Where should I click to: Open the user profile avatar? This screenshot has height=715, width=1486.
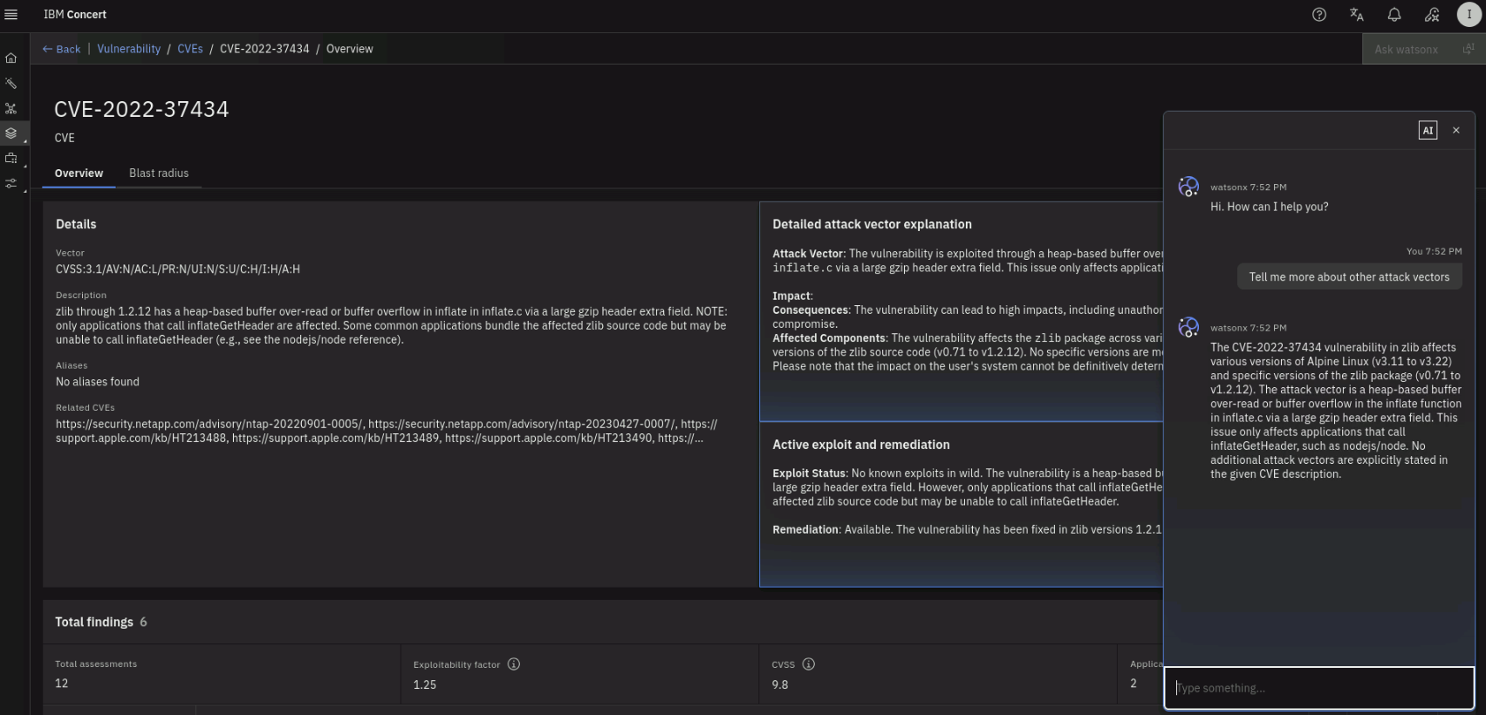click(x=1469, y=15)
